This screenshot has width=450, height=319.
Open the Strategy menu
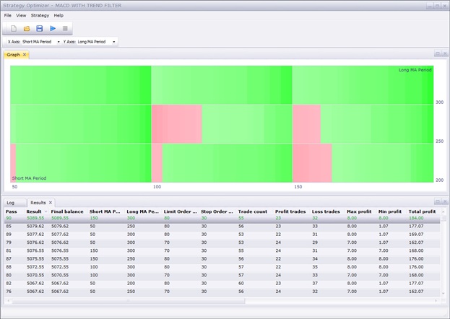(40, 15)
